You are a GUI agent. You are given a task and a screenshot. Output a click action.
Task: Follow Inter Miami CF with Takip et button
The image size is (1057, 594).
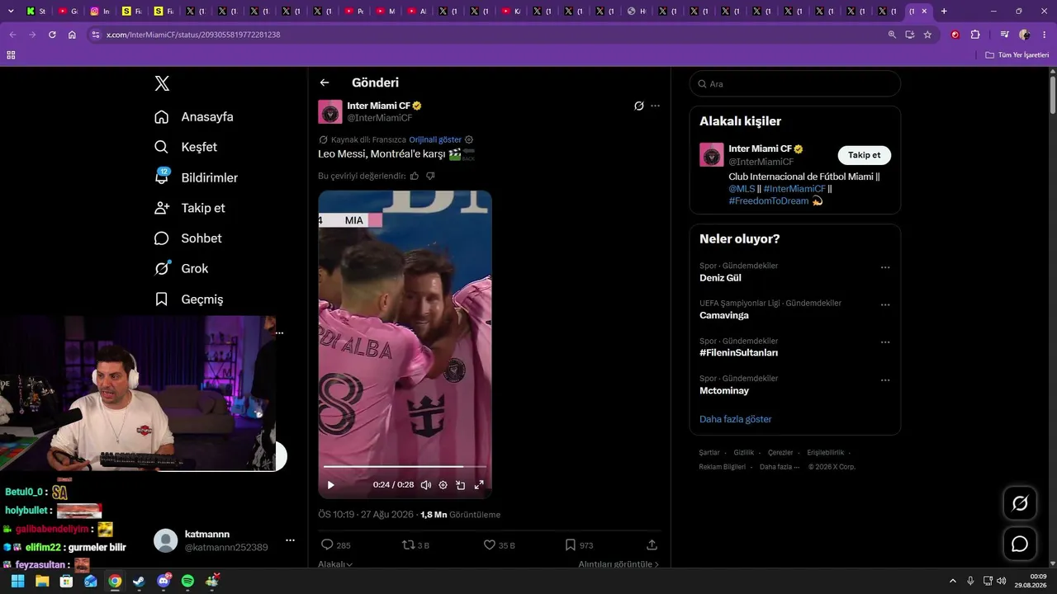click(864, 155)
